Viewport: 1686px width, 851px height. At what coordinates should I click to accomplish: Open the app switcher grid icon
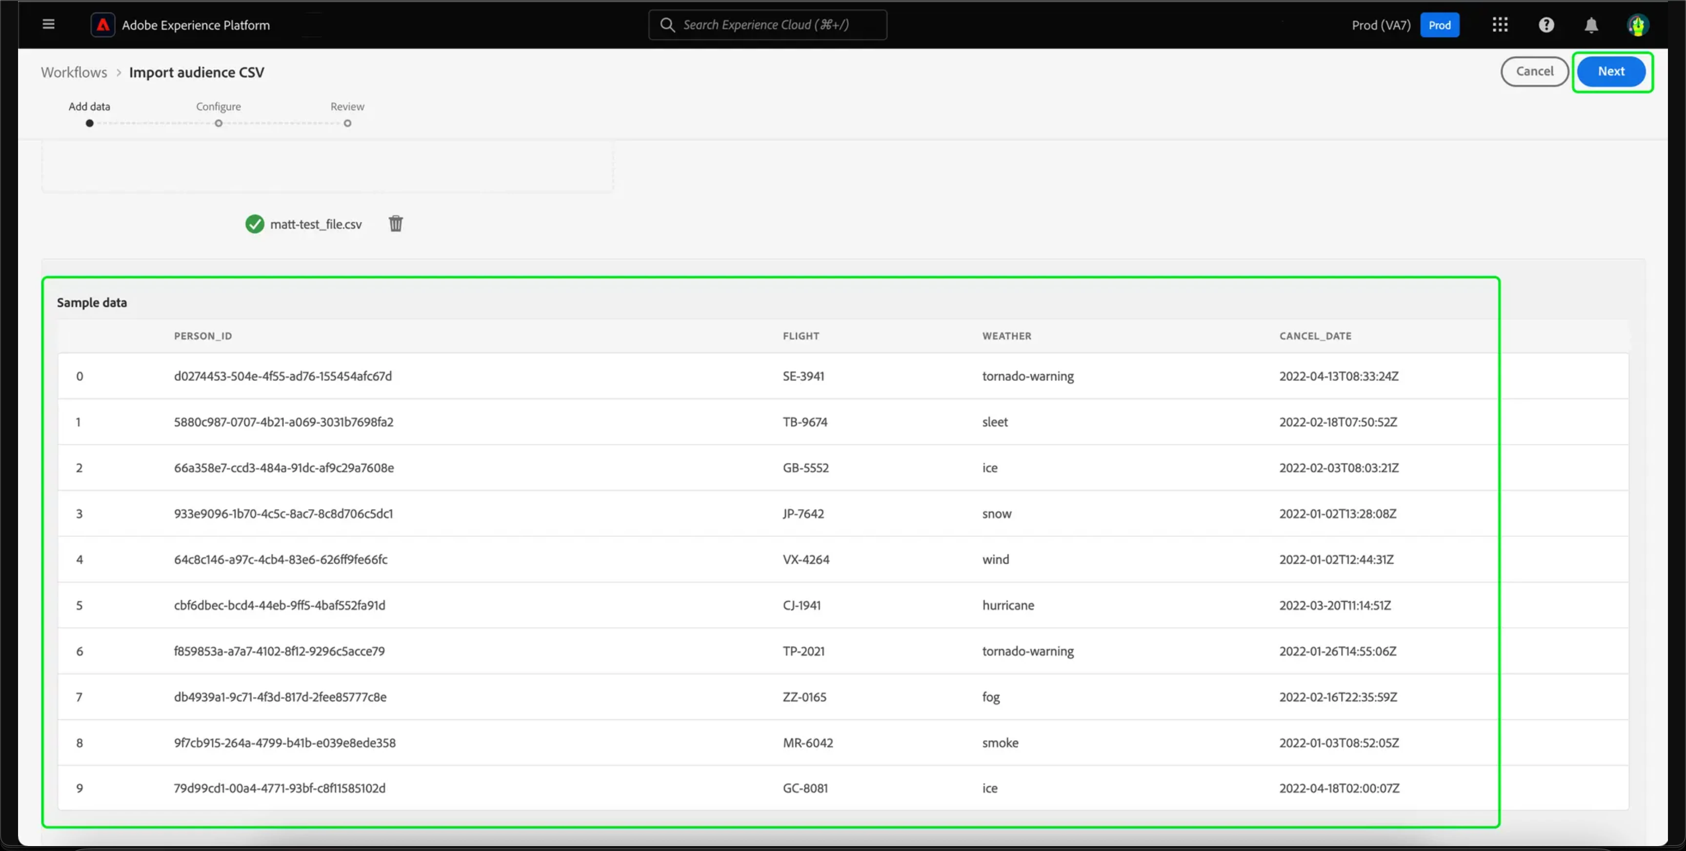[1500, 25]
